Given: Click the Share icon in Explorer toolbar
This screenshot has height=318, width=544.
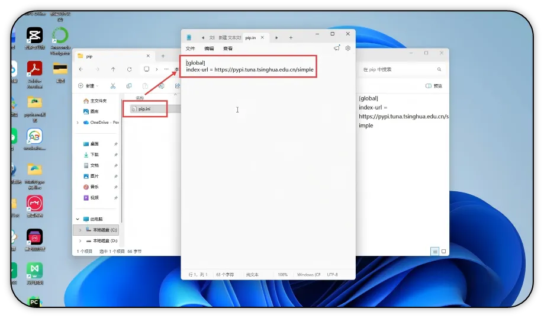Looking at the screenshot, I should pyautogui.click(x=177, y=86).
